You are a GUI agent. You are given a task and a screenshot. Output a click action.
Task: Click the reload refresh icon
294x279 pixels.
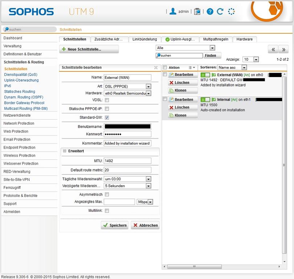pyautogui.click(x=220, y=12)
